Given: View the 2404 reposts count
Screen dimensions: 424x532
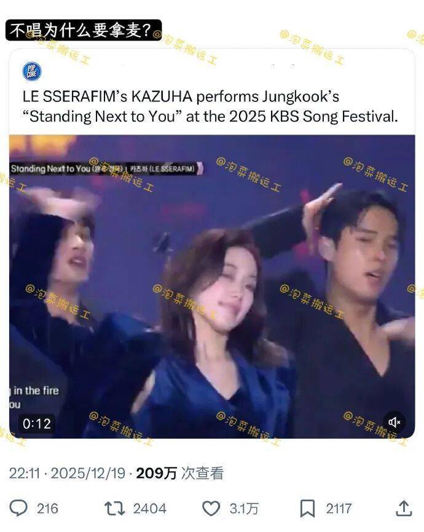Looking at the screenshot, I should click(150, 509).
